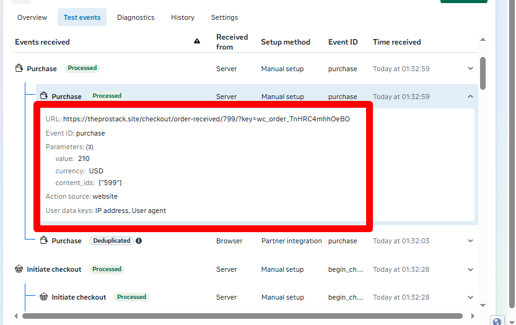Click the vertical scrollbar thumb of events list
This screenshot has height=325, width=516.
(483, 73)
